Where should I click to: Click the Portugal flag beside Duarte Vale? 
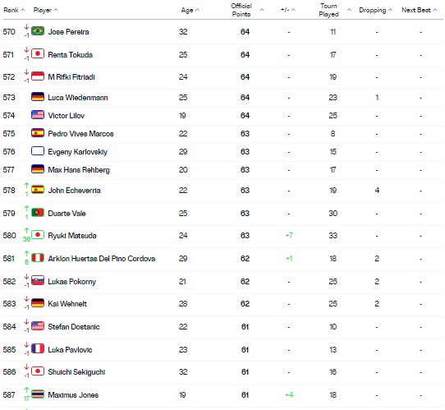38,212
